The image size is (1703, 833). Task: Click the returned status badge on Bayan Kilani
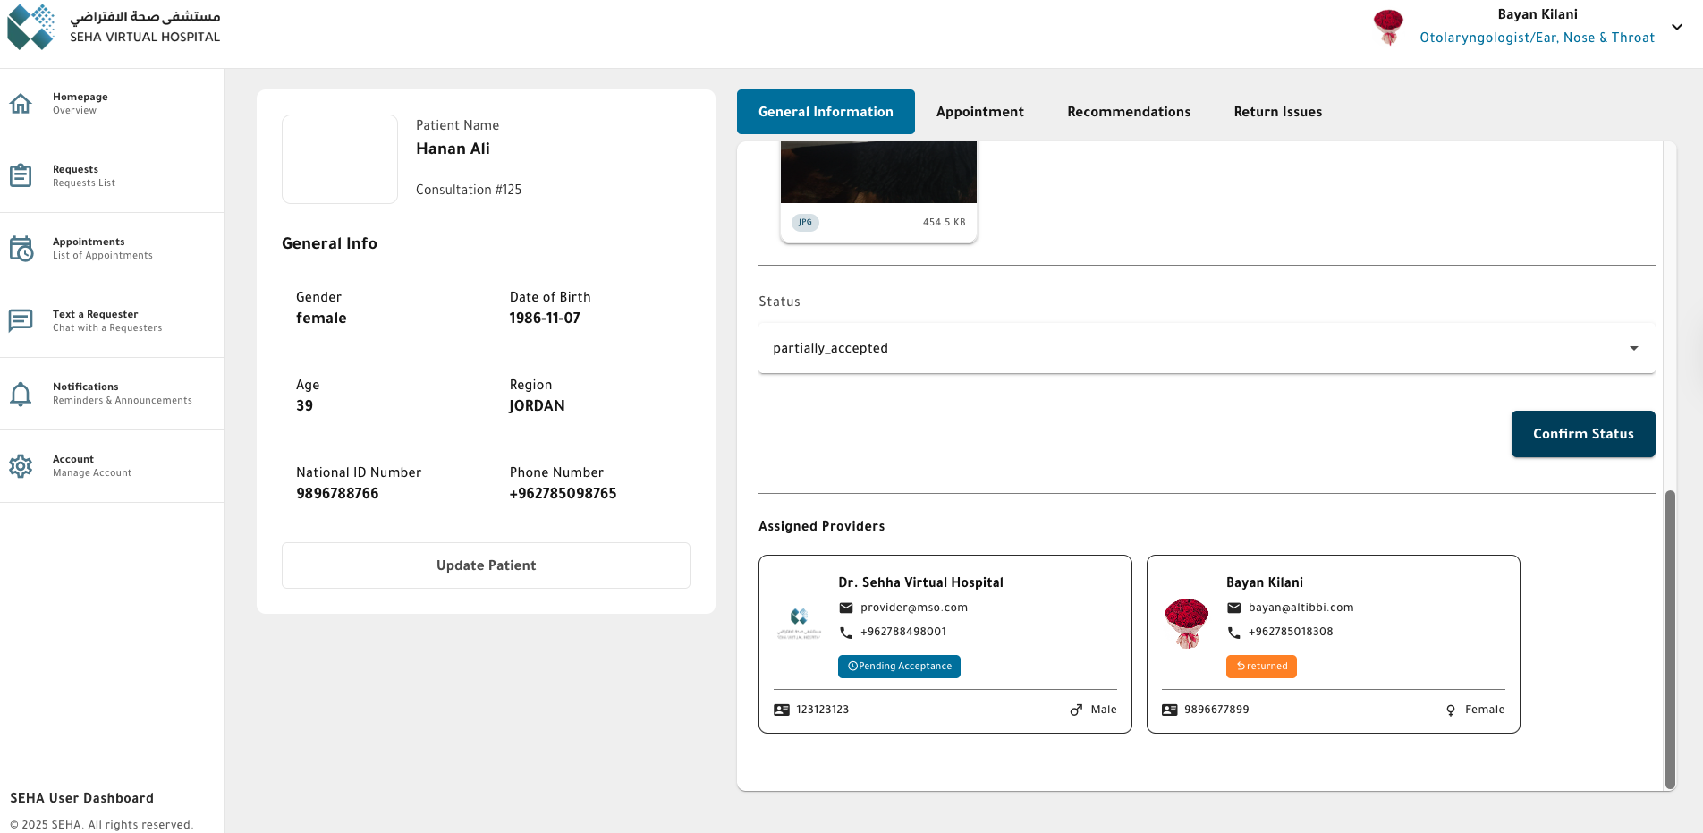(1261, 666)
